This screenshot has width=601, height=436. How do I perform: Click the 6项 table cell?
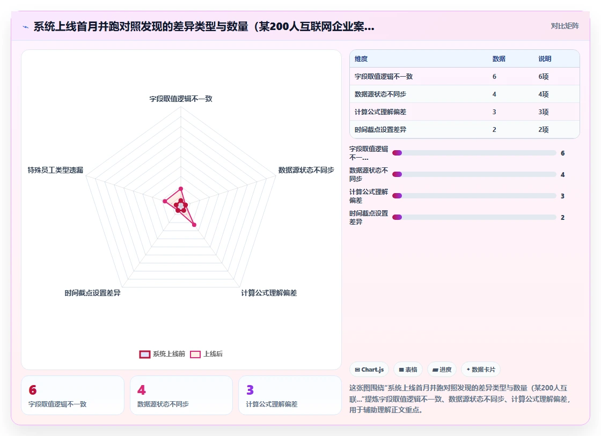544,77
